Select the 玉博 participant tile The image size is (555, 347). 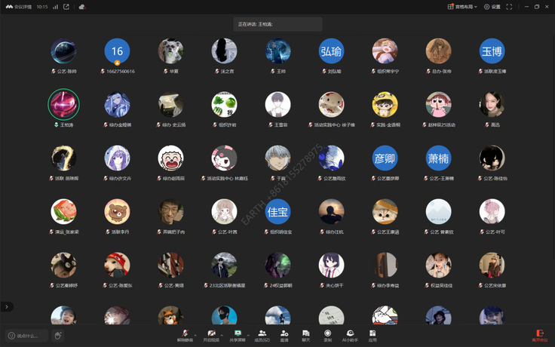tap(492, 51)
